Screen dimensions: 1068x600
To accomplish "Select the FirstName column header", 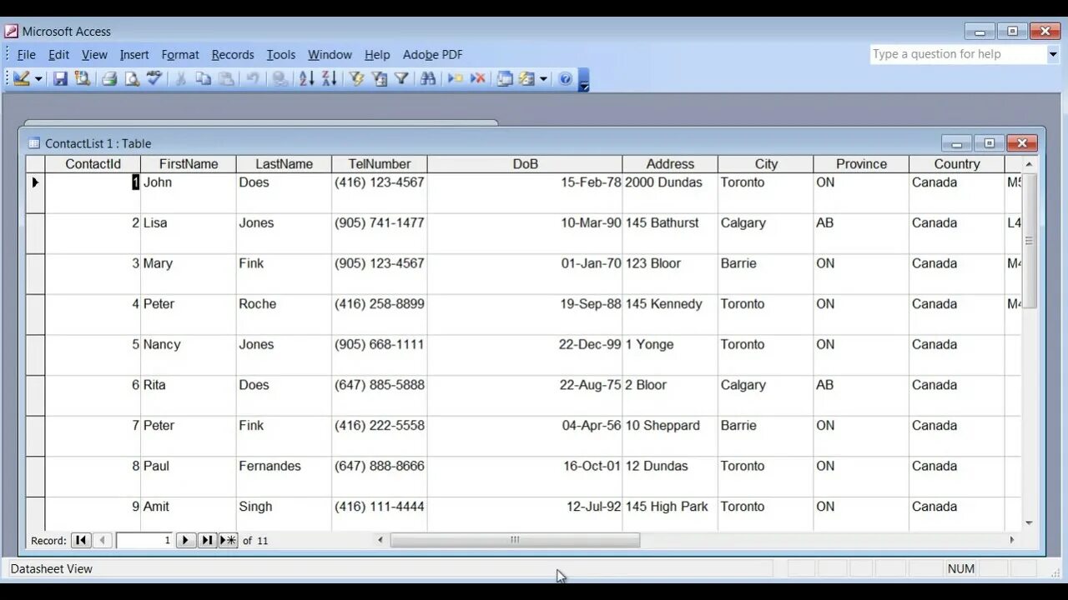I will 189,164.
